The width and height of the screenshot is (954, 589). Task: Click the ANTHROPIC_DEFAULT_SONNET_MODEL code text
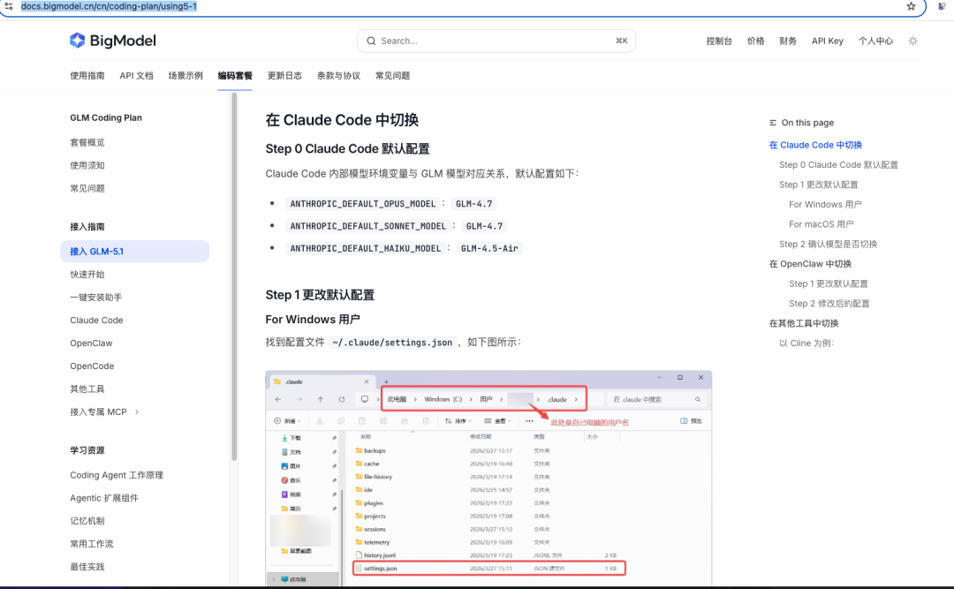367,226
